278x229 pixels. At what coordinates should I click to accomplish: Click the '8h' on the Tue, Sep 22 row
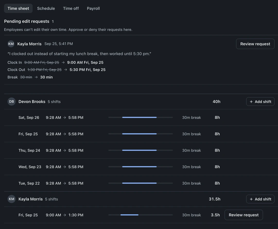pyautogui.click(x=217, y=183)
